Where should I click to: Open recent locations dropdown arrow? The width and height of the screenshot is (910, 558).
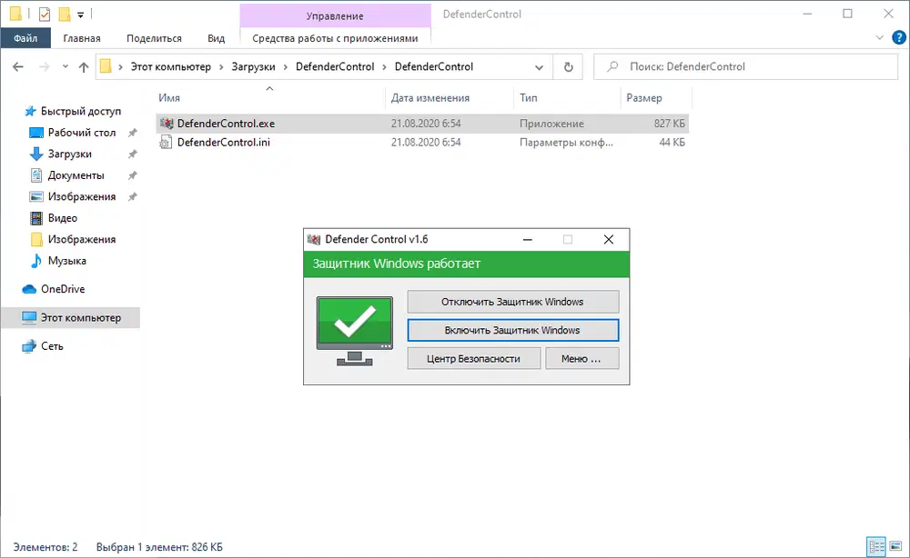(x=65, y=66)
